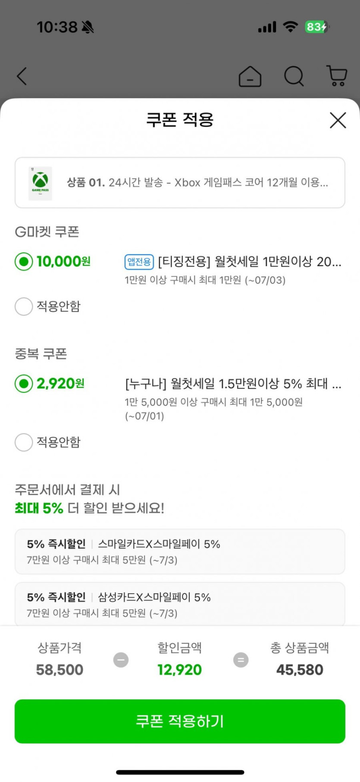The width and height of the screenshot is (360, 782).
Task: Tap the battery indicator in status bar
Action: pos(317,27)
